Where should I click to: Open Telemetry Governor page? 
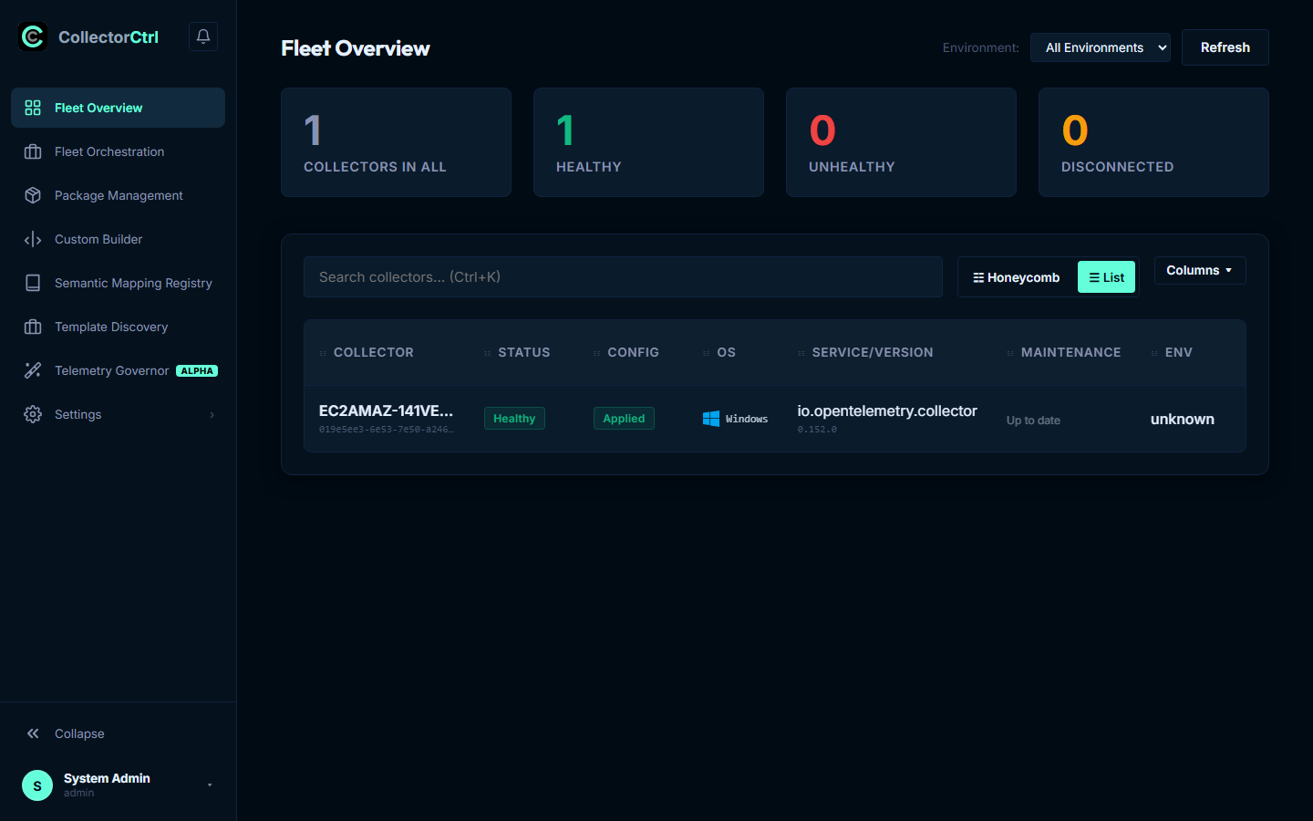click(118, 370)
